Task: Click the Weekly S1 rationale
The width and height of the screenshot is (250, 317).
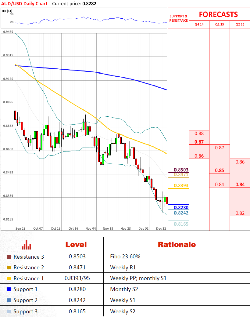Action: [123, 300]
